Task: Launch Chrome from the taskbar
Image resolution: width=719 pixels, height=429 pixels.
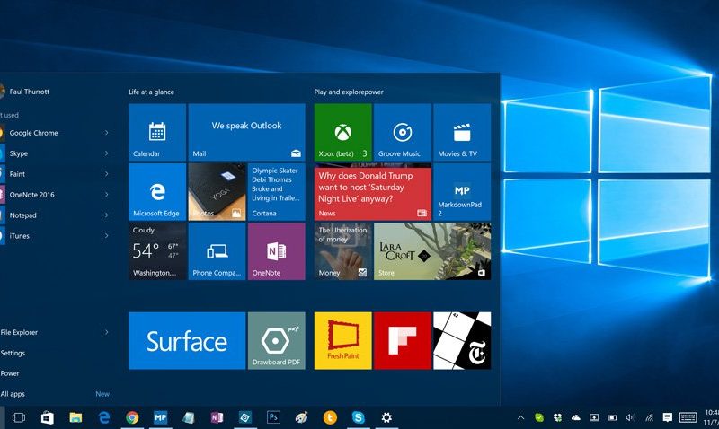Action: [132, 417]
